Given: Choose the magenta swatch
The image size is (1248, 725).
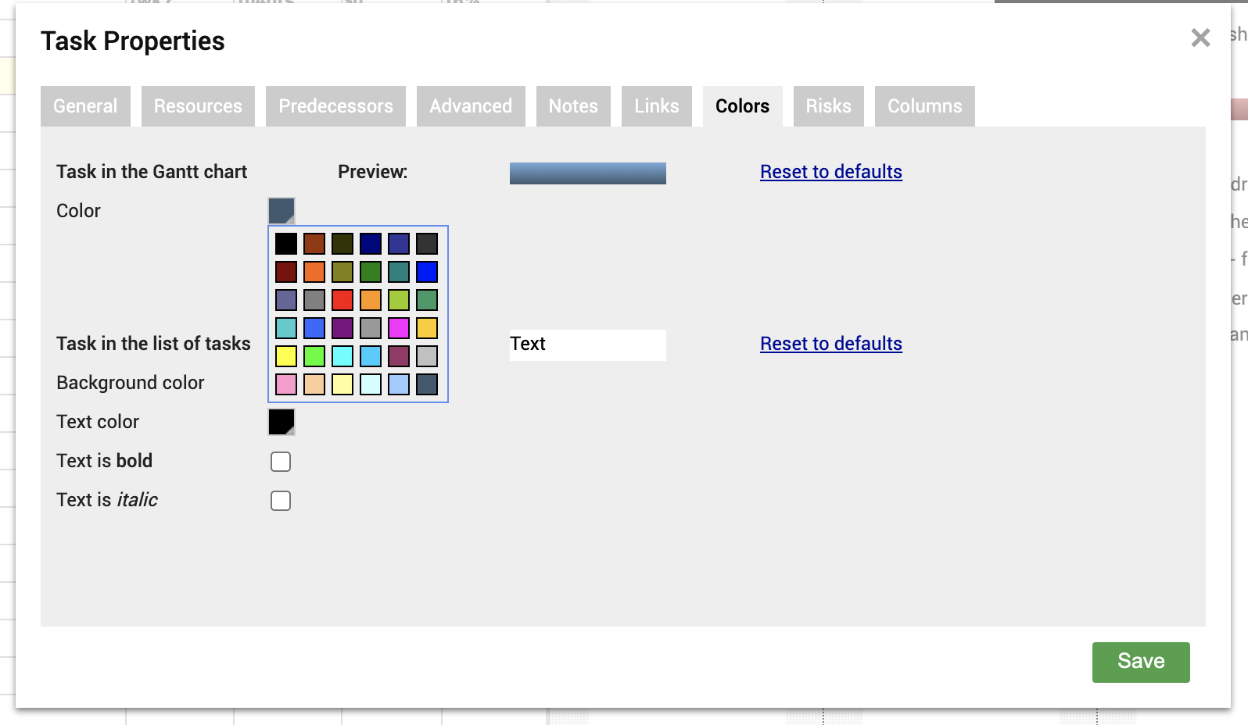Looking at the screenshot, I should point(399,328).
